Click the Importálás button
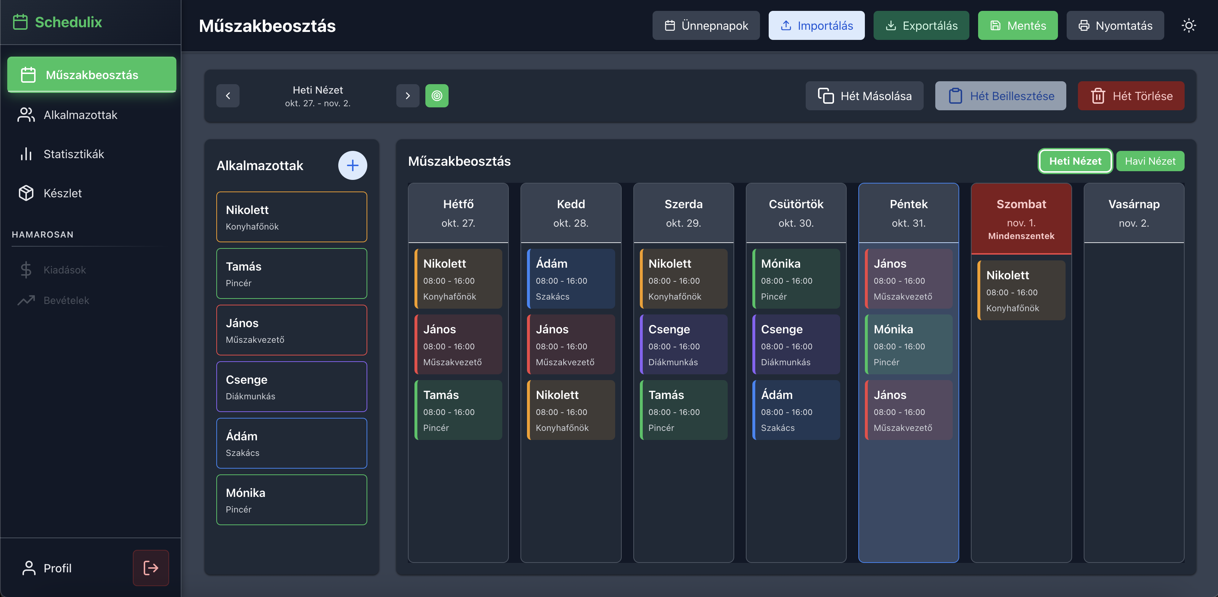Viewport: 1218px width, 597px height. [817, 25]
